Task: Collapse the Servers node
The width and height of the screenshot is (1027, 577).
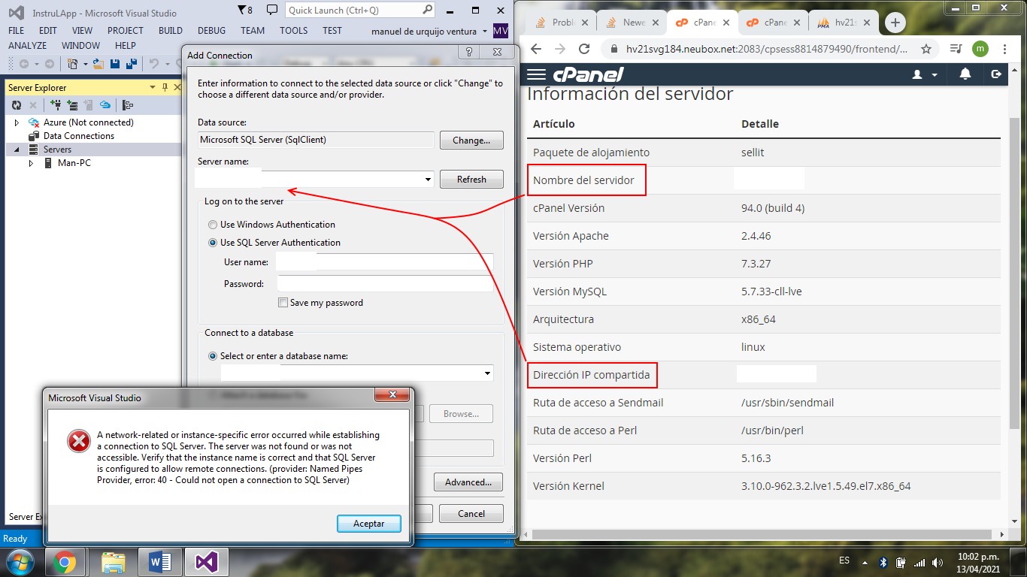Action: 17,150
